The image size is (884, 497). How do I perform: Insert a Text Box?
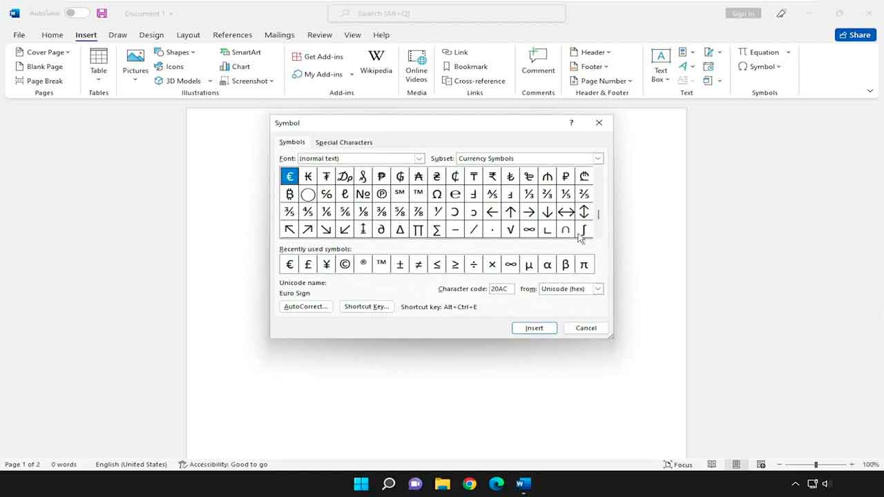pyautogui.click(x=661, y=66)
